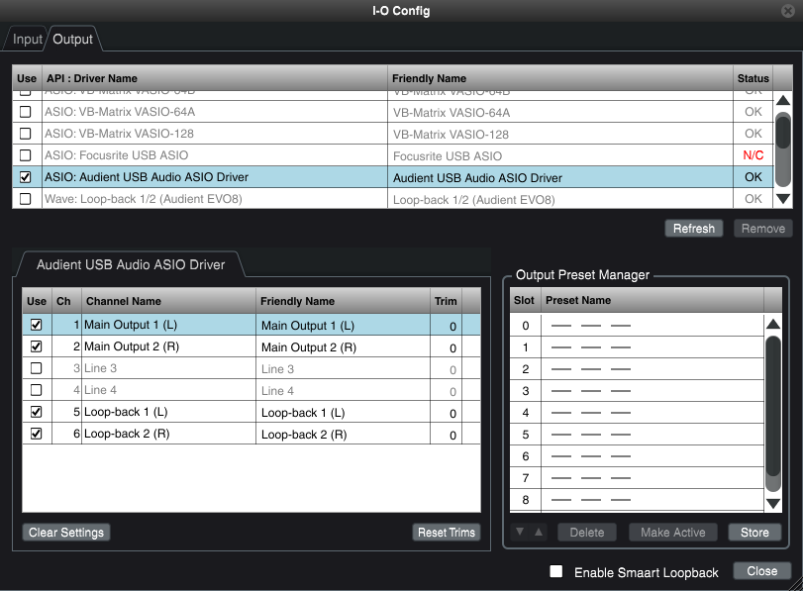Click the Store preset button
Viewport: 803px width, 591px height.
tap(754, 533)
